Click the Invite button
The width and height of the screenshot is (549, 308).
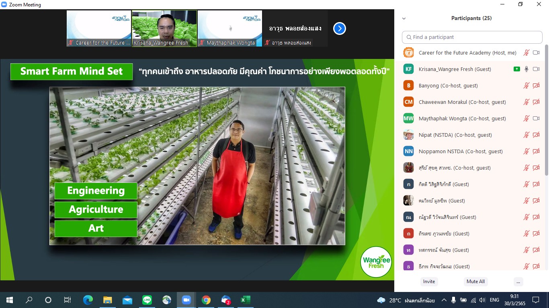(x=429, y=282)
